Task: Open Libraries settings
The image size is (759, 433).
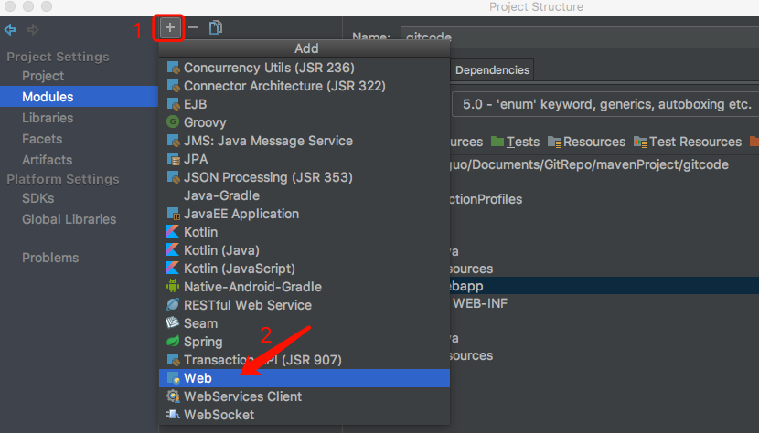Action: coord(48,118)
